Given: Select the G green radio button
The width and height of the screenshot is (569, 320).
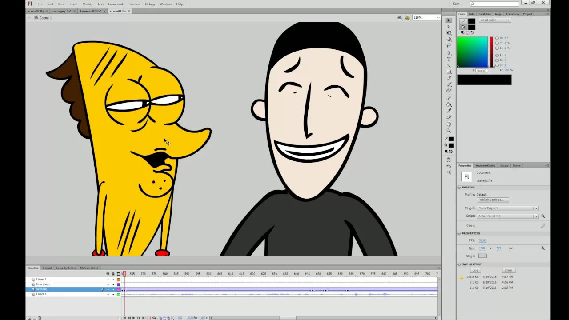Looking at the screenshot, I should (497, 60).
